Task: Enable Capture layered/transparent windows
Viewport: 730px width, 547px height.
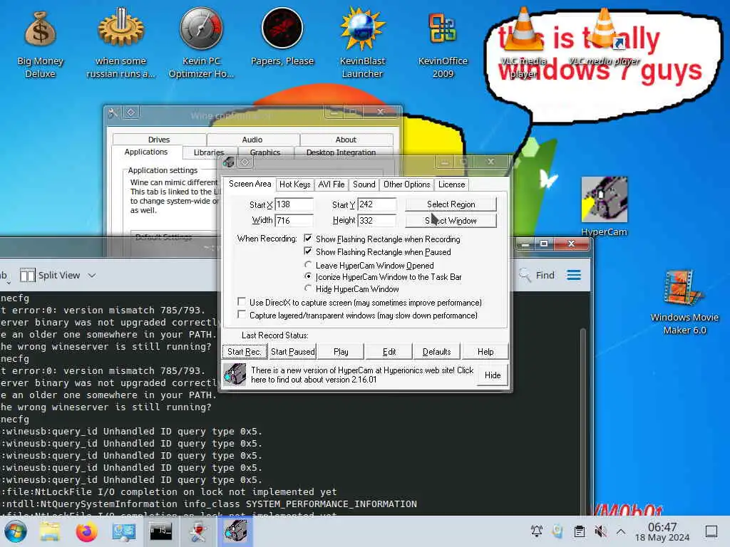Action: [241, 314]
